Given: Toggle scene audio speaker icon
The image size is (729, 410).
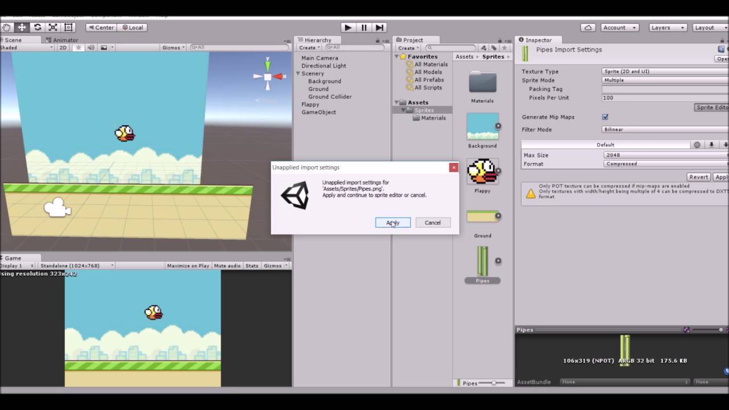Looking at the screenshot, I should coord(91,48).
